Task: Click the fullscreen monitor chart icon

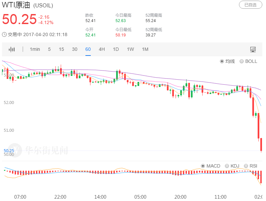Action: pyautogui.click(x=253, y=49)
